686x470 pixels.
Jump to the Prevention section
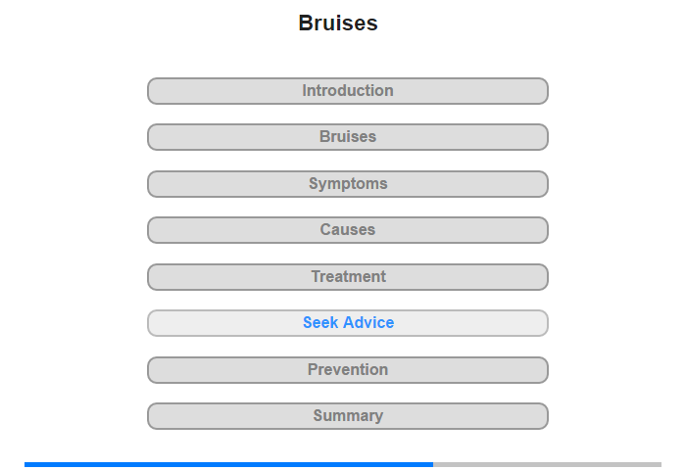348,370
